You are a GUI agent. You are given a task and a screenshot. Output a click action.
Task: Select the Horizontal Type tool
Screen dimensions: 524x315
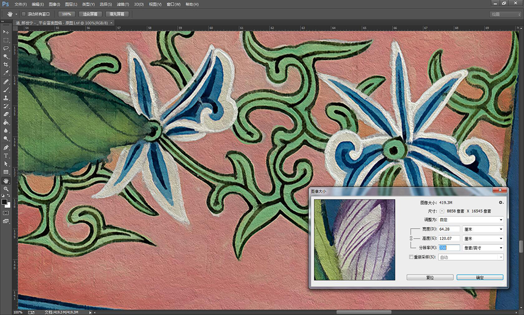click(x=6, y=156)
